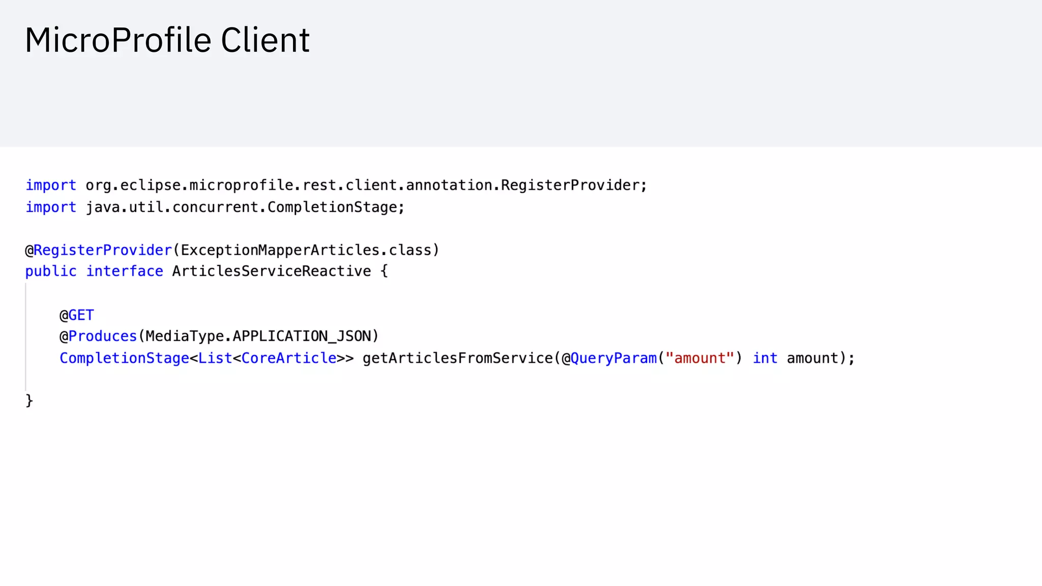
Task: Select the interface name ArticlesServiceReactive
Action: (x=272, y=272)
